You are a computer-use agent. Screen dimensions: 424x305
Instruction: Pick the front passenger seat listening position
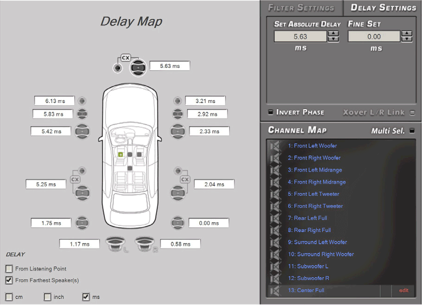coord(139,155)
